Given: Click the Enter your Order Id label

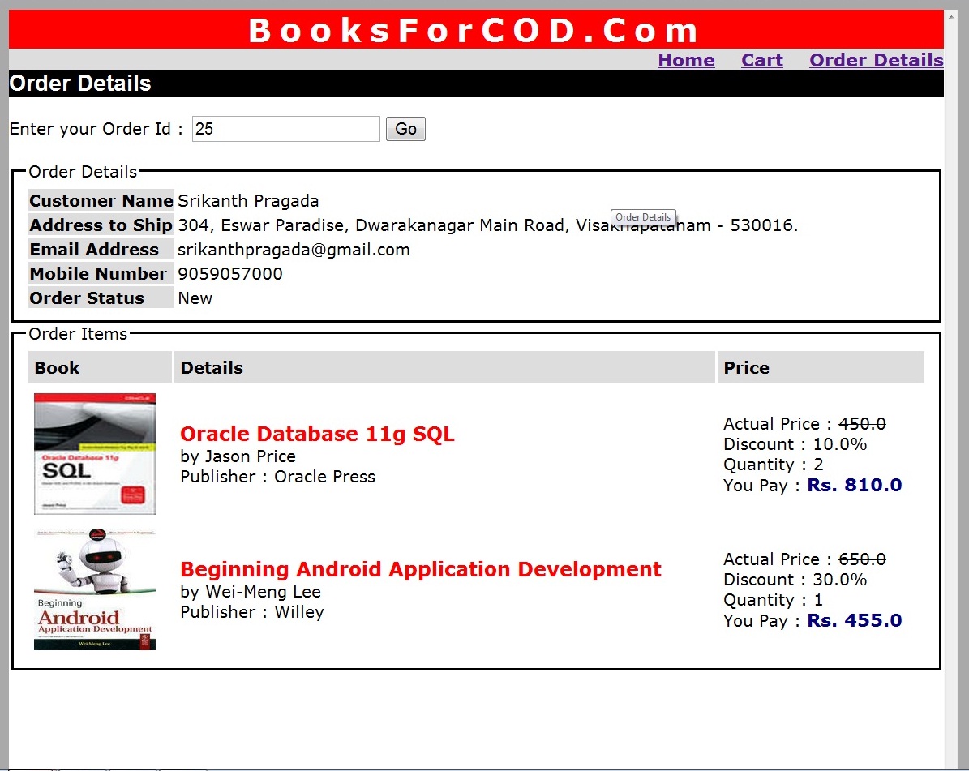Looking at the screenshot, I should [96, 128].
